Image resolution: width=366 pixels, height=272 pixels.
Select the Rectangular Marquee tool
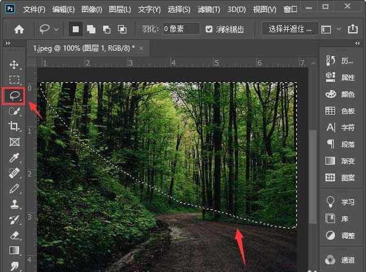14,79
